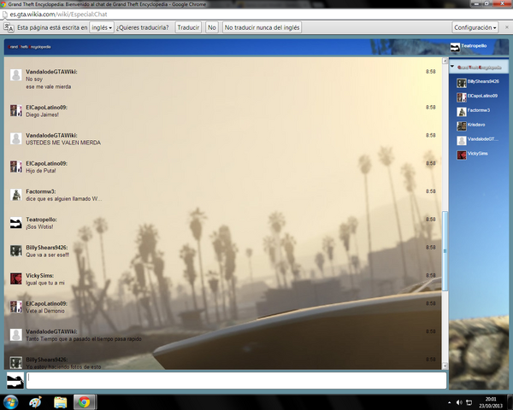
Task: Select Krisdavo in the user list
Action: point(478,125)
